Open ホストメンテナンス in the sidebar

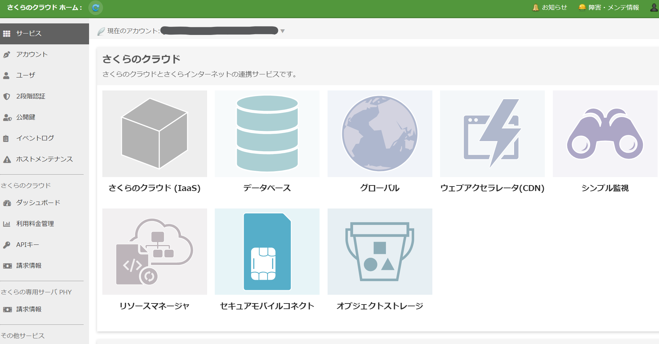click(44, 159)
